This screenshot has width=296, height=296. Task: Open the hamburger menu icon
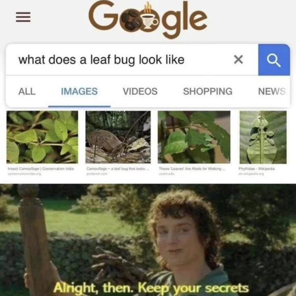coord(23,17)
